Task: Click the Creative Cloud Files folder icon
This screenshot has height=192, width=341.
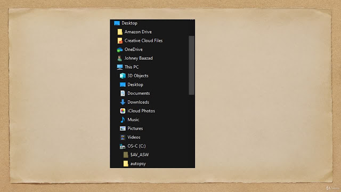Action: (120, 41)
